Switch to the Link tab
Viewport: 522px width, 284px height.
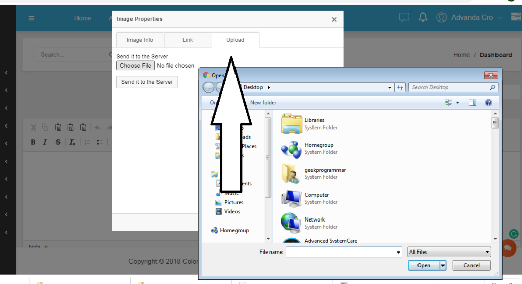(x=188, y=40)
